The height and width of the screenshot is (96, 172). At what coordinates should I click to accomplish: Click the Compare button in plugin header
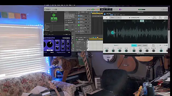[112, 15]
